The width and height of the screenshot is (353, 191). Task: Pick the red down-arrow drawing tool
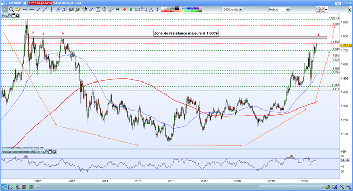124,10
